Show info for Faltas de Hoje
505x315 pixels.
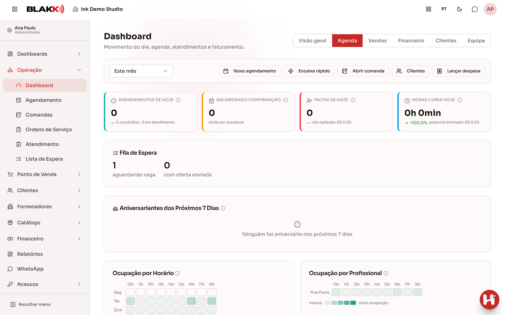click(353, 100)
